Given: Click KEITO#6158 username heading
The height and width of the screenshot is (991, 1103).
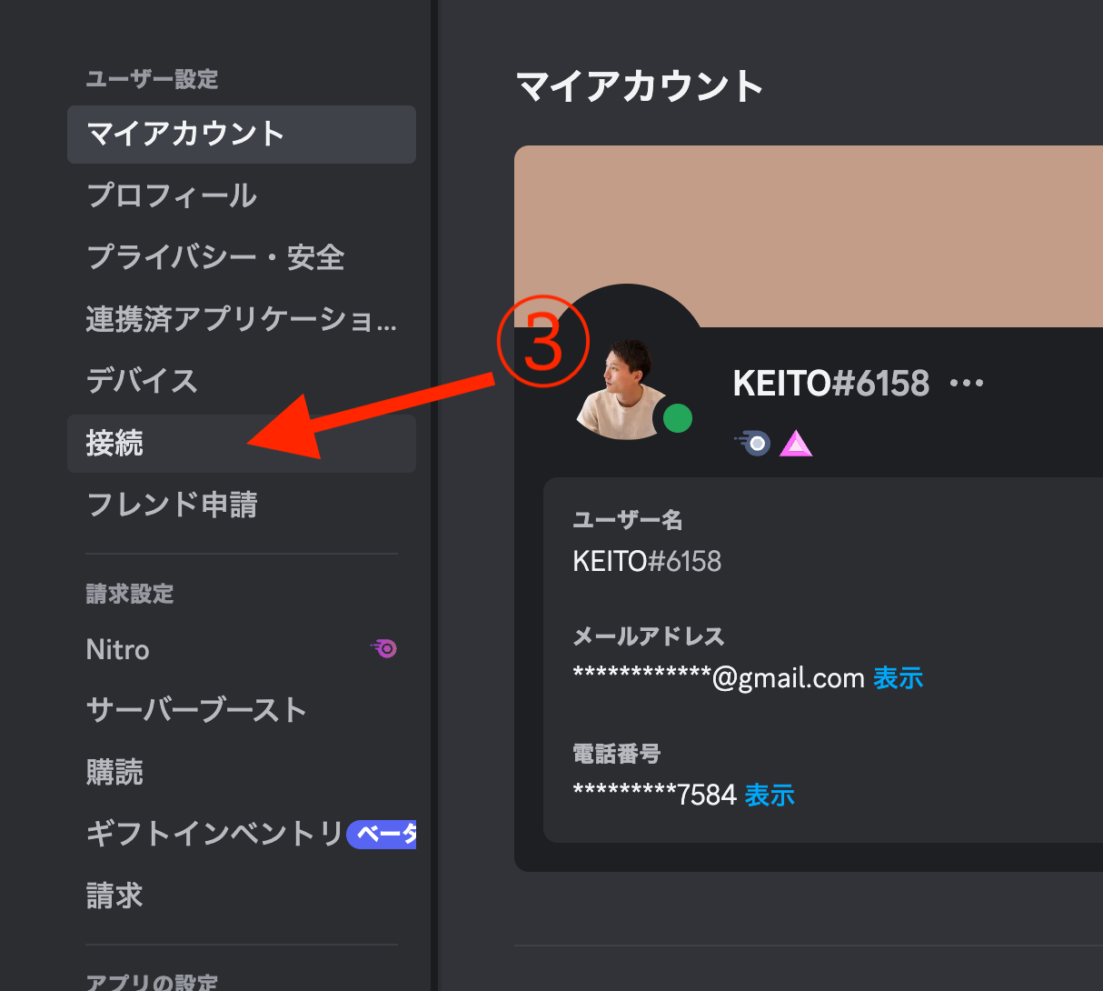Looking at the screenshot, I should (x=831, y=384).
